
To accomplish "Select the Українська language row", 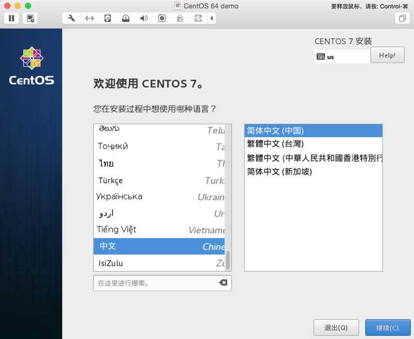I will point(159,197).
